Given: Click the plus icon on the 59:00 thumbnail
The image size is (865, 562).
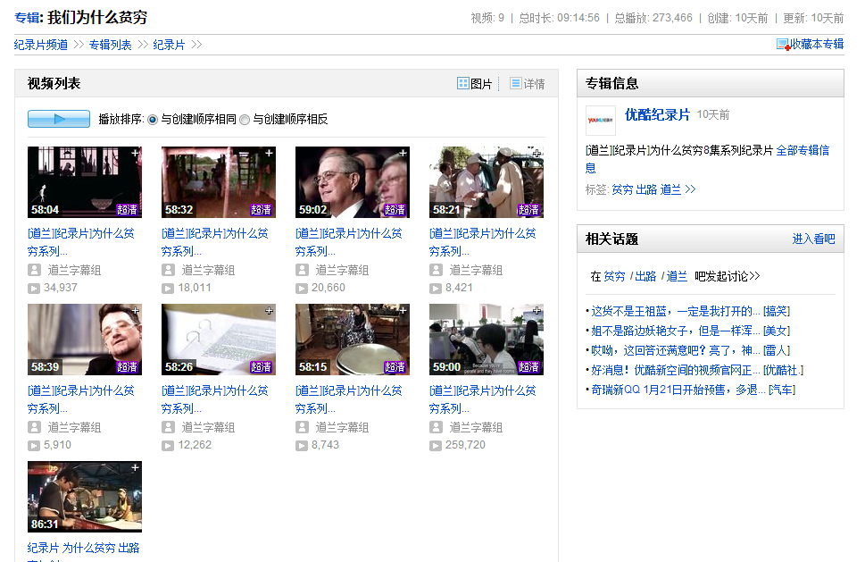Looking at the screenshot, I should pos(536,311).
